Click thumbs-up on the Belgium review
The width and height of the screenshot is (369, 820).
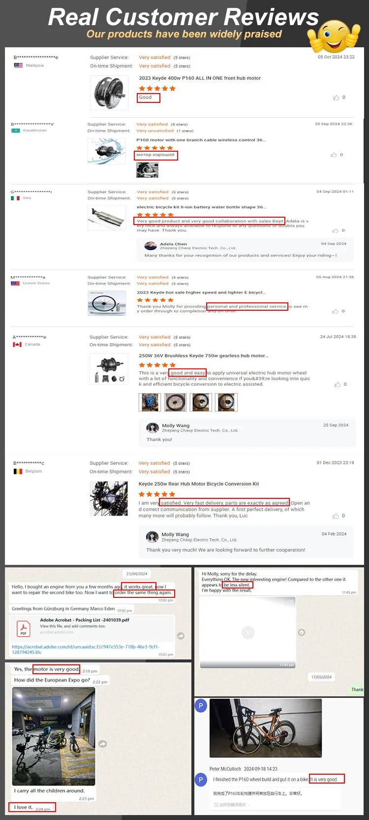[336, 516]
